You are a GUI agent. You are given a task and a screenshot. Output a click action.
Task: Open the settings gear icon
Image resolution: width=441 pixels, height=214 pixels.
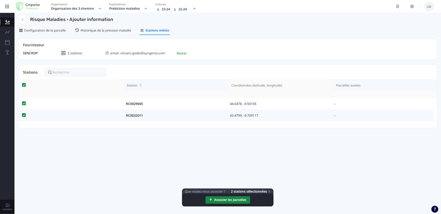coord(412,6)
